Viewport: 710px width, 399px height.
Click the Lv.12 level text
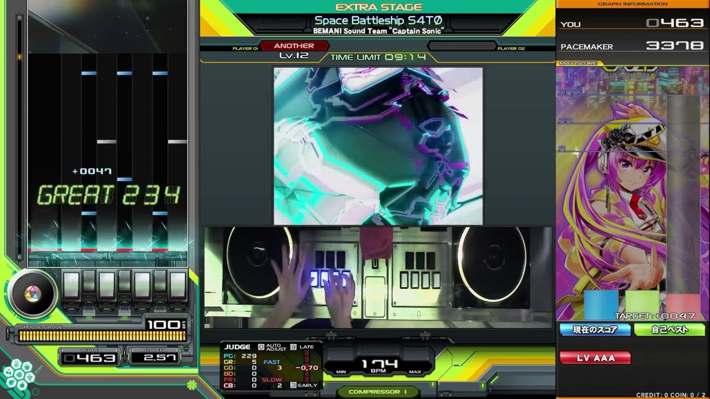coord(294,55)
